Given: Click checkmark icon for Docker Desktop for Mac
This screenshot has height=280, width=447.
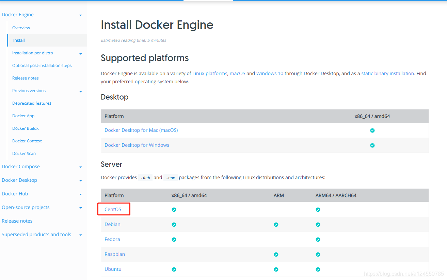Looking at the screenshot, I should (372, 130).
